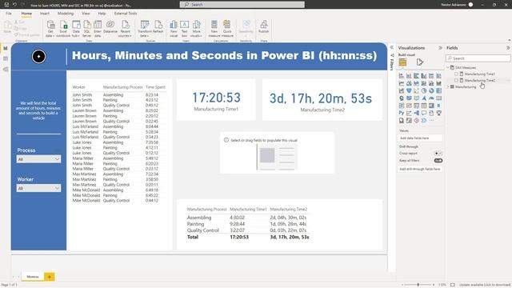Open the Insert ribbon tab
The height and width of the screenshot is (288, 512).
click(45, 14)
